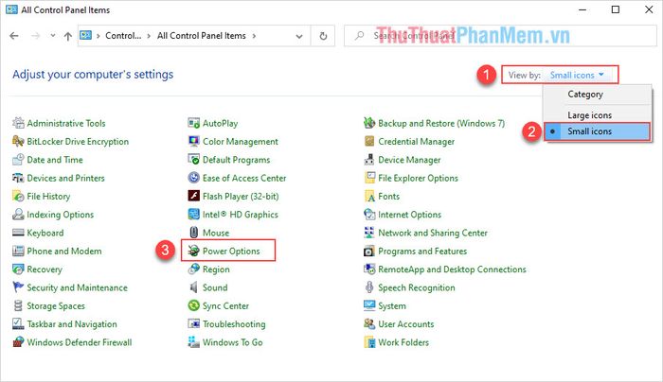The height and width of the screenshot is (382, 663).
Task: Open the System link
Action: 392,305
